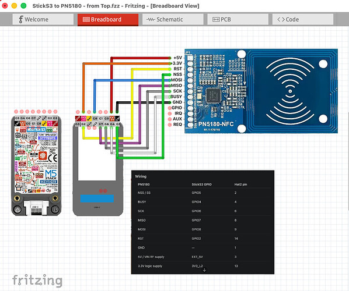The height and width of the screenshot is (291, 349).
Task: Click the unconnected AUX pin label
Action: [177, 119]
